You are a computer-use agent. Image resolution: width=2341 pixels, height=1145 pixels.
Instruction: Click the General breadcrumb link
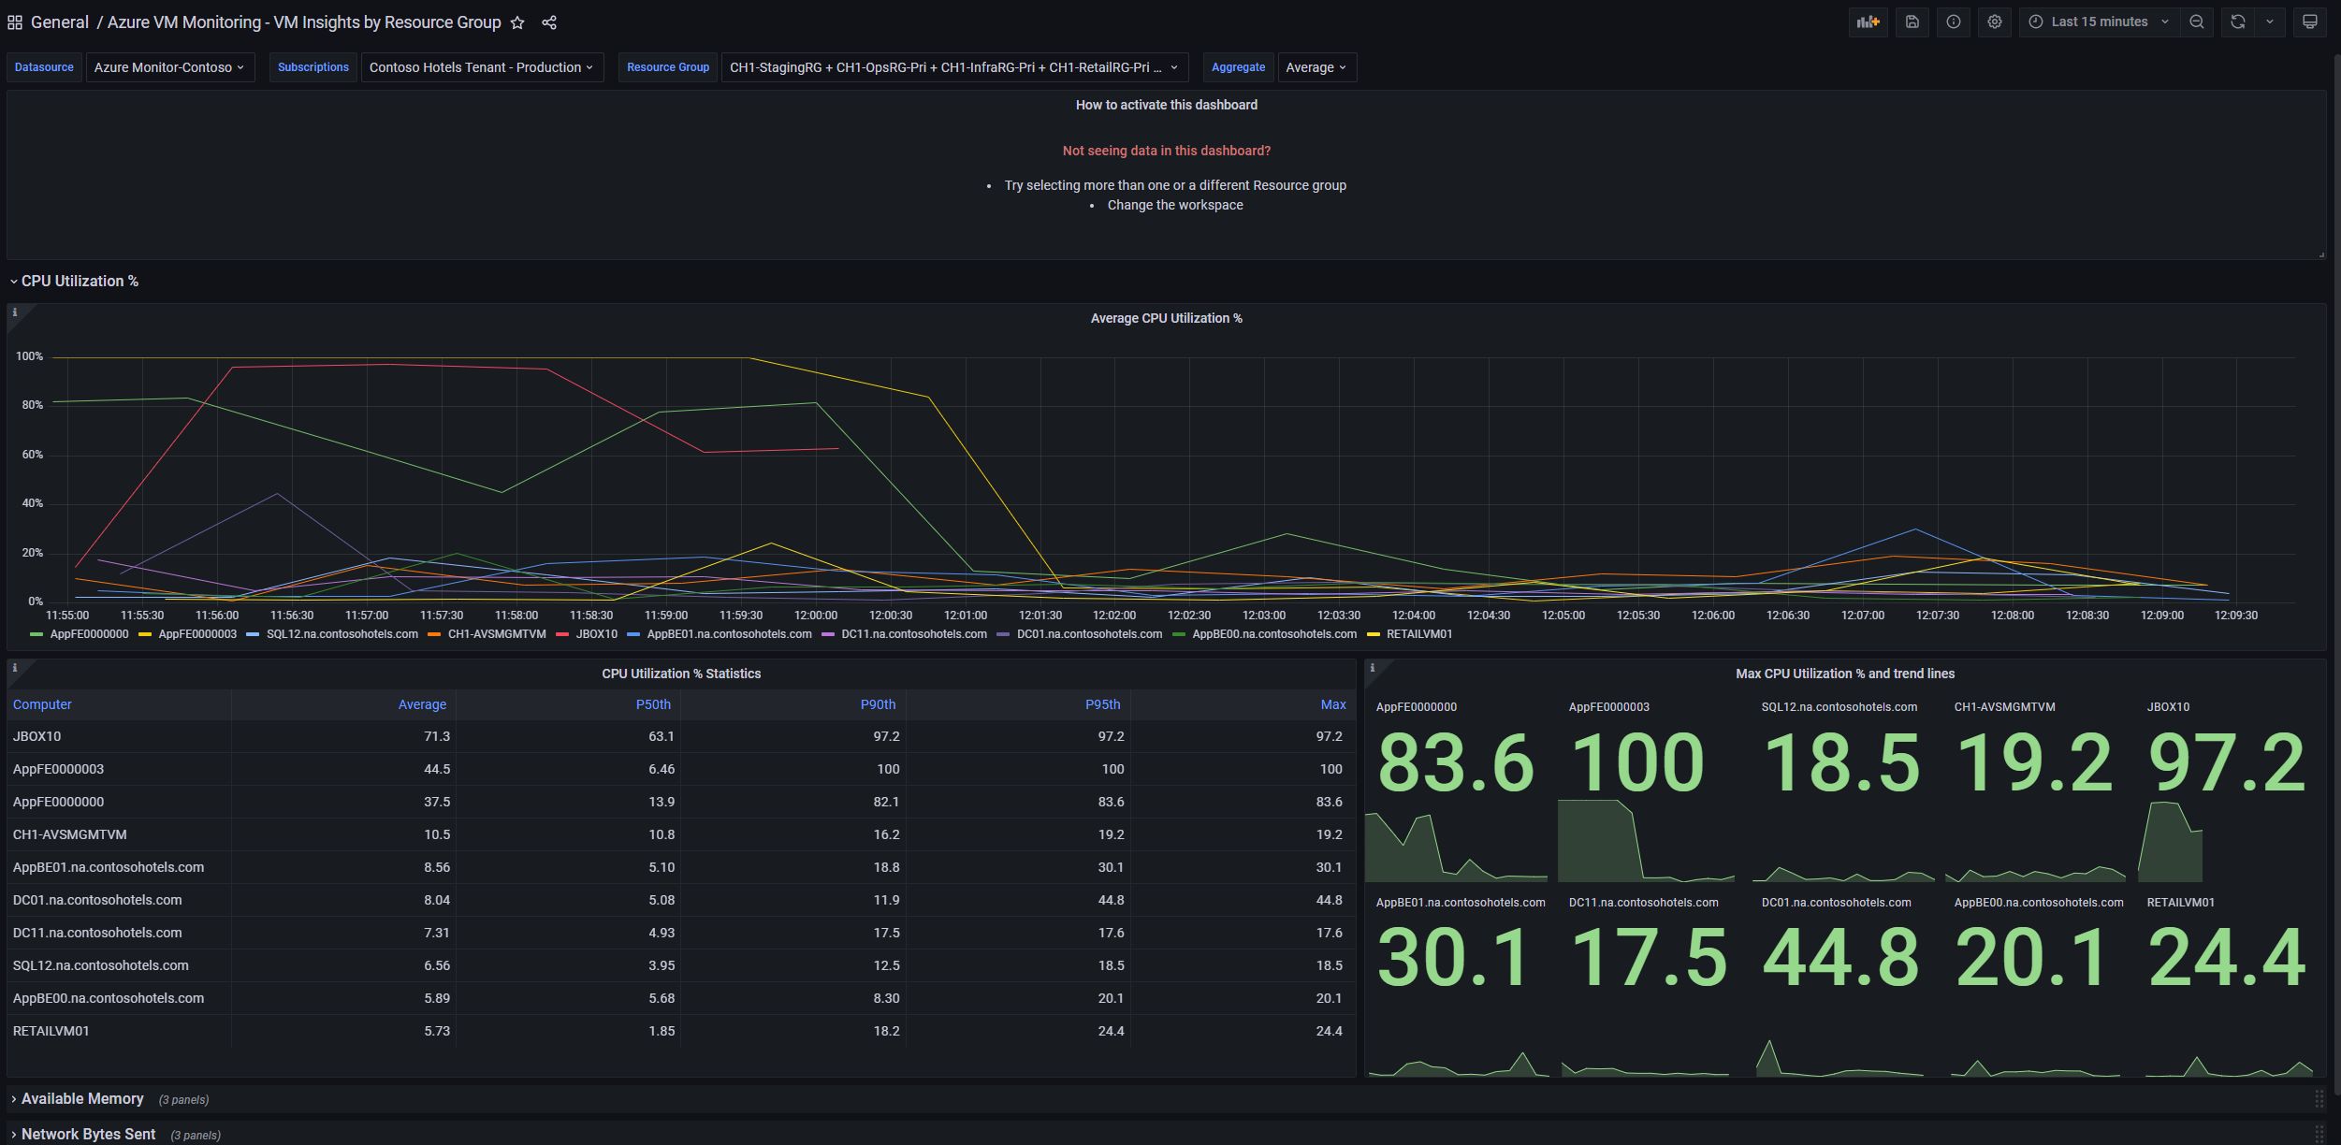click(x=59, y=22)
